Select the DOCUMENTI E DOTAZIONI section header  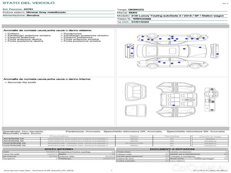click(172, 149)
